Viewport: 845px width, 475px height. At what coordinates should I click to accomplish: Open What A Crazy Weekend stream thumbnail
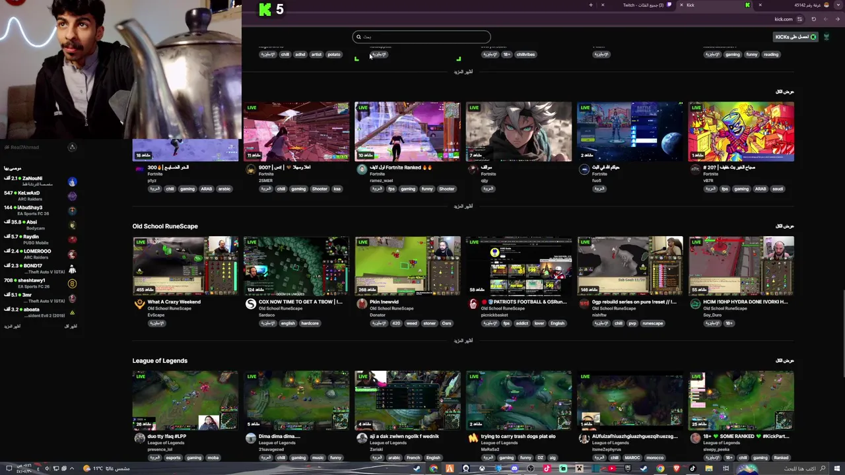click(x=186, y=266)
